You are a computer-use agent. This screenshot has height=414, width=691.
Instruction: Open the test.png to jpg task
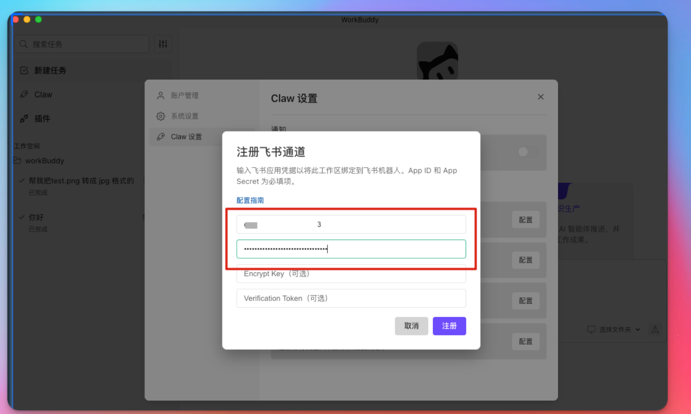[x=81, y=181]
